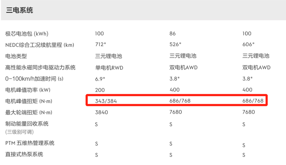This screenshot has height=165, width=286.
Task: Select the 0-100km/h加速时间 row label
Action: tap(34, 79)
